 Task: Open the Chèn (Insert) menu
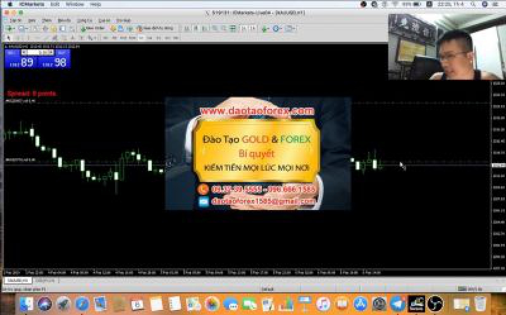[47, 20]
